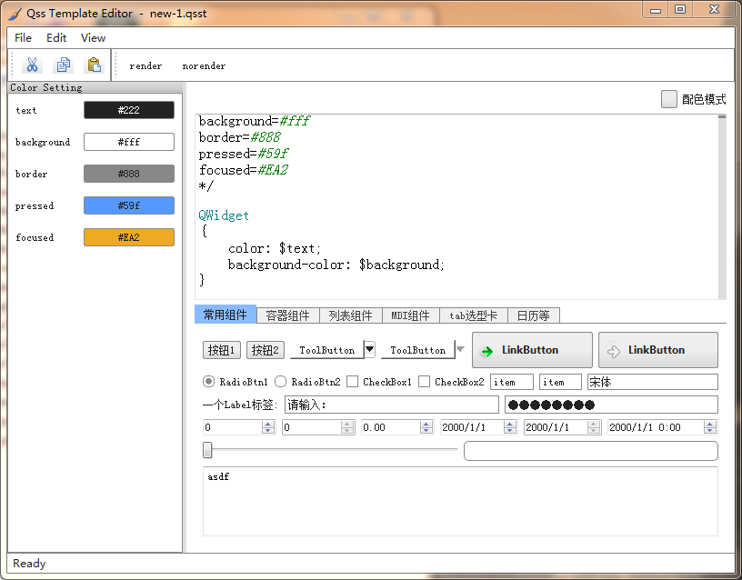The image size is (742, 580).
Task: Click the 请输入 text input field
Action: pos(391,405)
